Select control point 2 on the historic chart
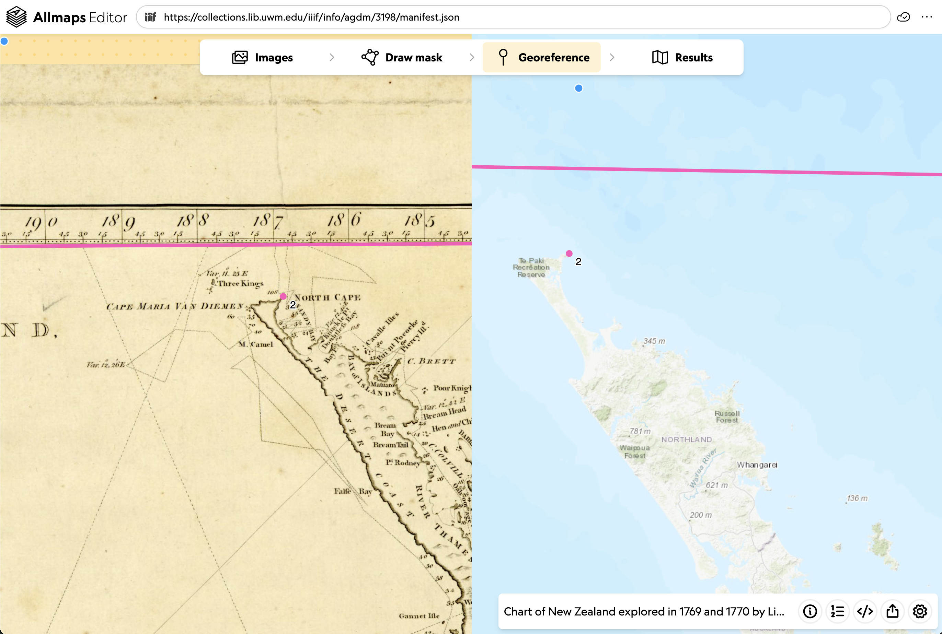The width and height of the screenshot is (942, 634). (283, 296)
